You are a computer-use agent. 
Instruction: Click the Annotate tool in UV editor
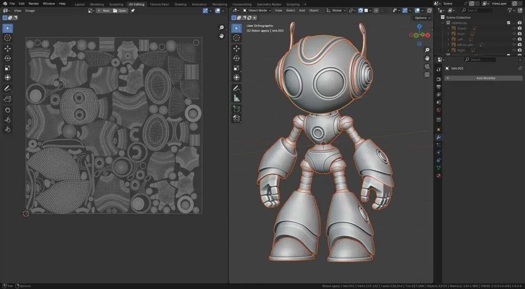click(x=7, y=89)
